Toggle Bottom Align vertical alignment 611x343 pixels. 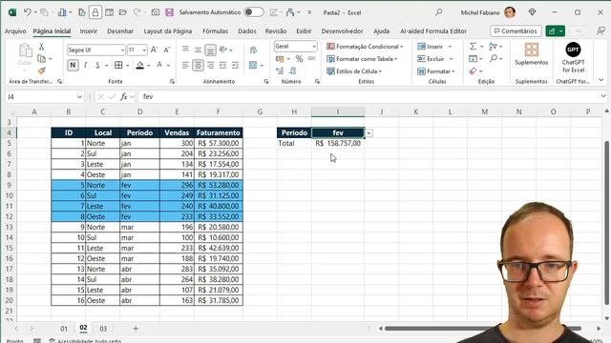pyautogui.click(x=210, y=50)
